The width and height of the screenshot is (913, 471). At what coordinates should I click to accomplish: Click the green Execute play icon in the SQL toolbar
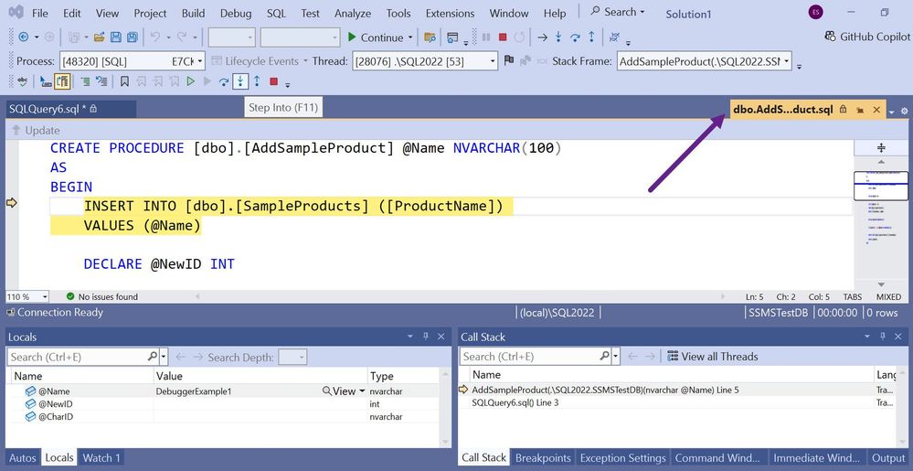click(x=190, y=81)
